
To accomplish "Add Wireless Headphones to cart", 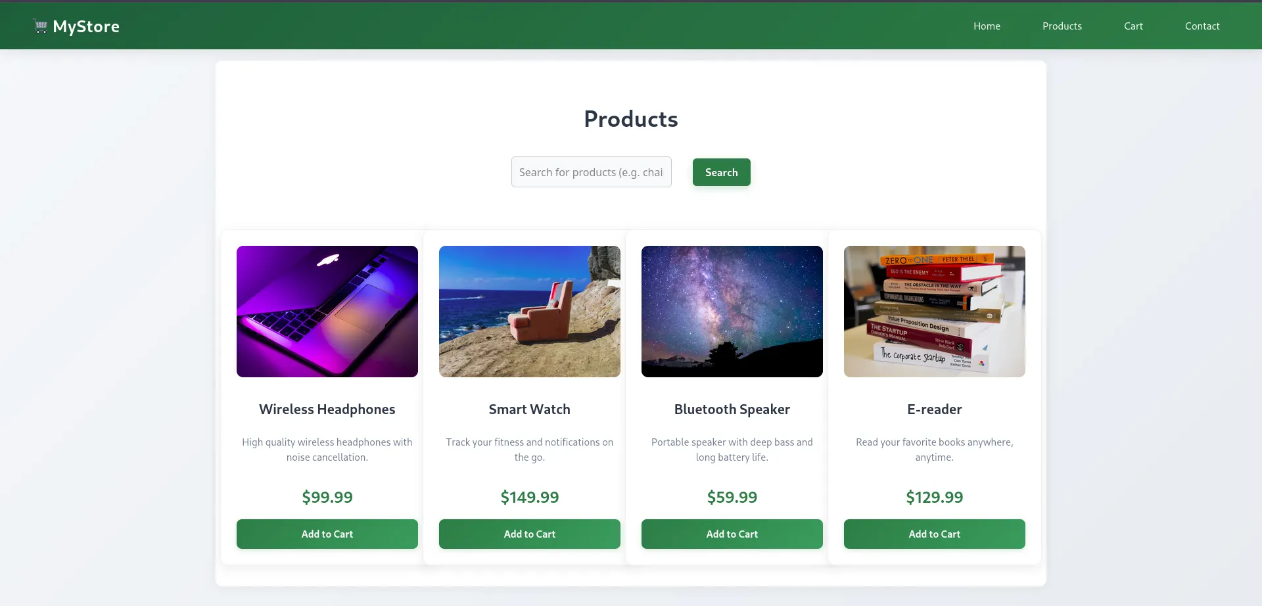I will 327,534.
